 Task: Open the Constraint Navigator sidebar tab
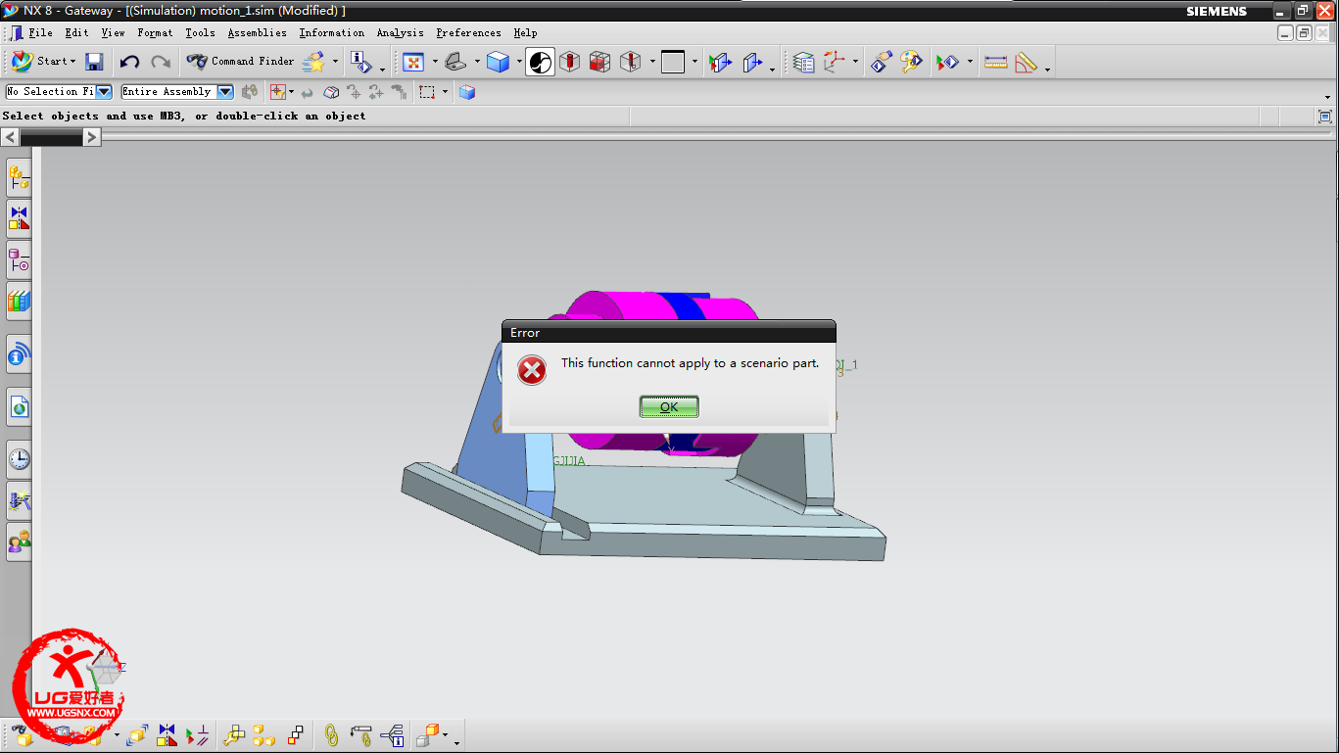click(19, 218)
